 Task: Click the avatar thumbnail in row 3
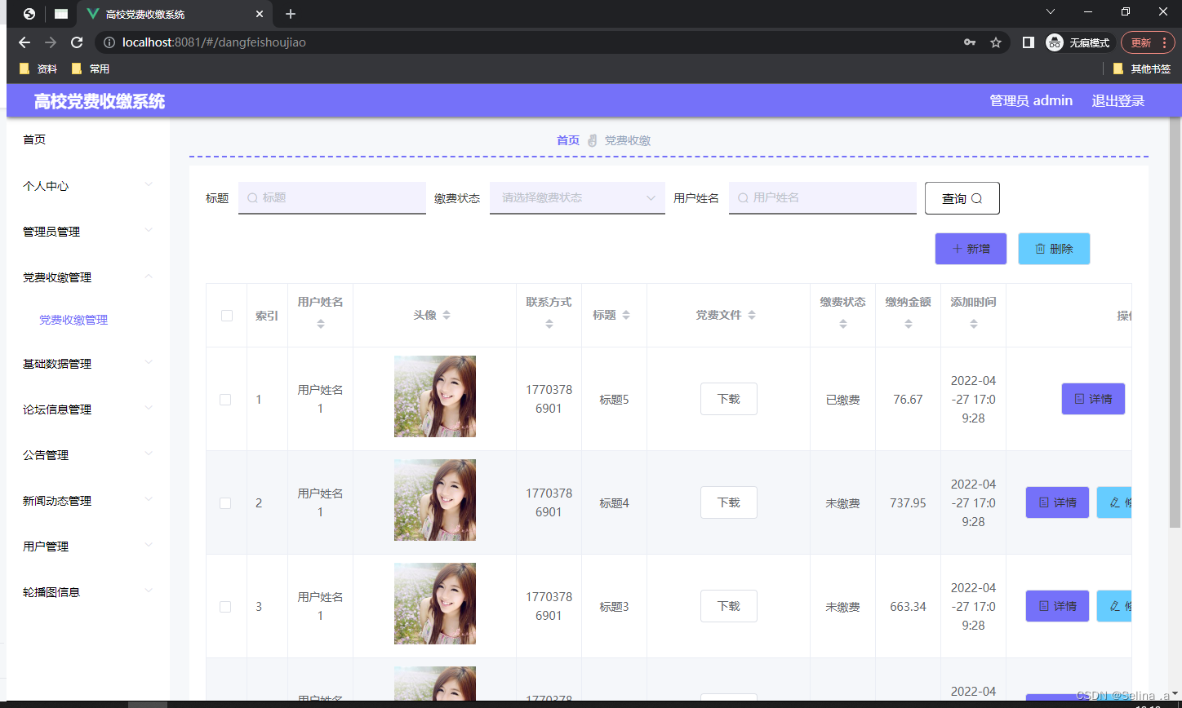(x=435, y=604)
